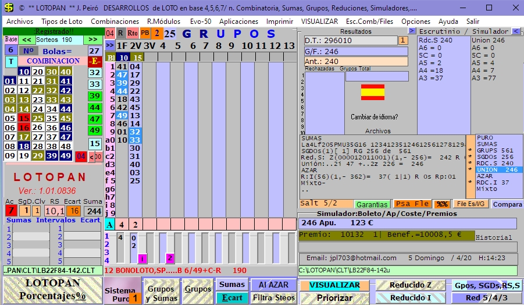Select ball number 15 in the grid
Screen dimensions: 524x305
click(x=24, y=118)
